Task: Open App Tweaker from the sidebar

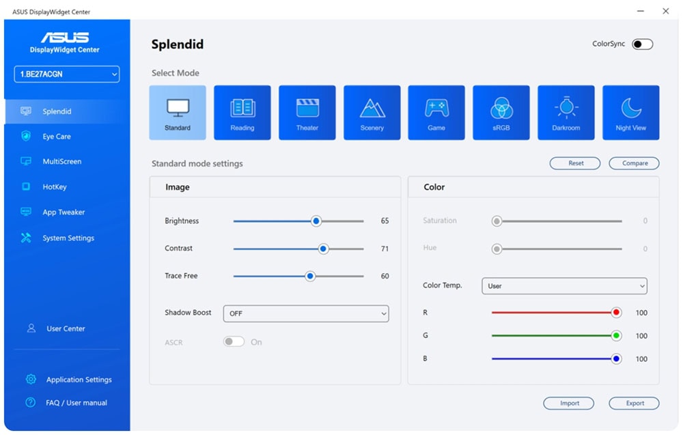Action: tap(64, 212)
